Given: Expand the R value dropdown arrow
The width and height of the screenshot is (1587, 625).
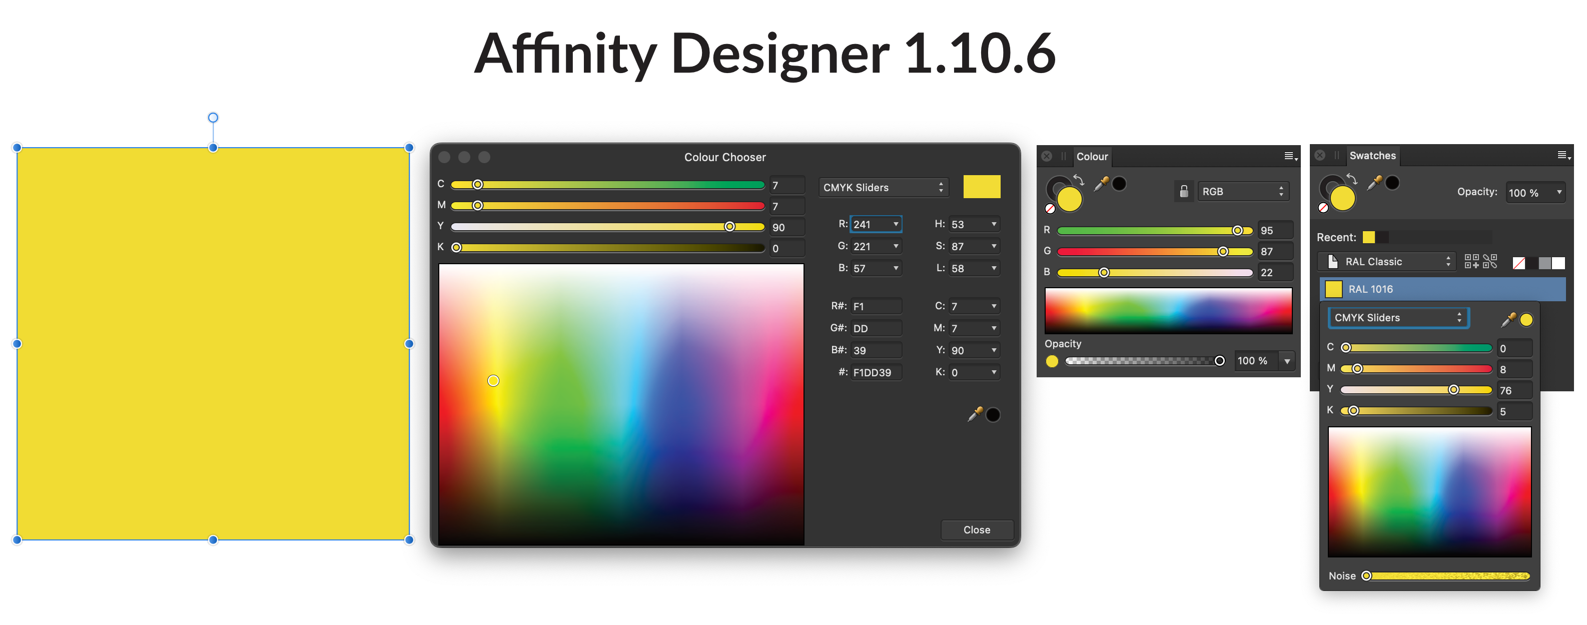Looking at the screenshot, I should point(896,224).
